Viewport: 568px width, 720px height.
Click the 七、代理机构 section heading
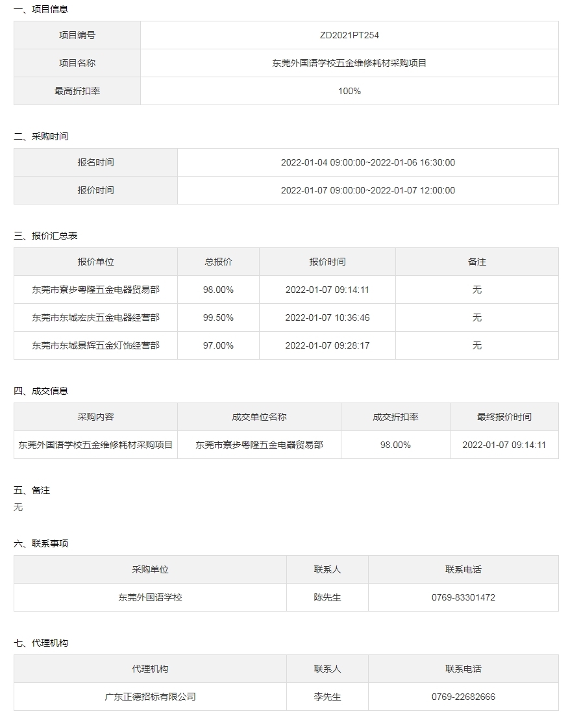point(41,643)
